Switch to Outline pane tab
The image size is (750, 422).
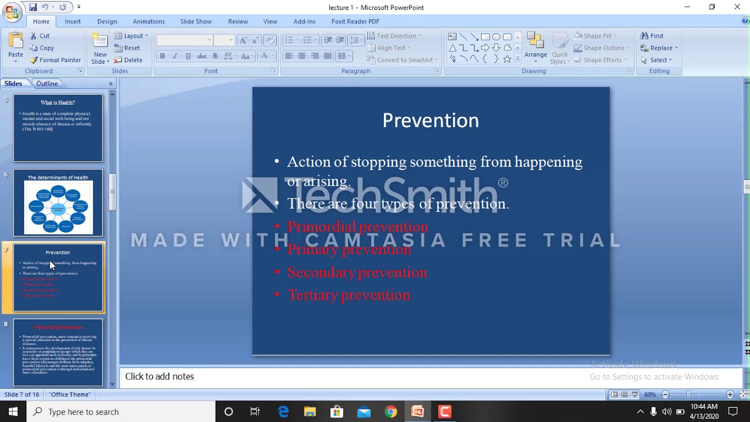(47, 84)
